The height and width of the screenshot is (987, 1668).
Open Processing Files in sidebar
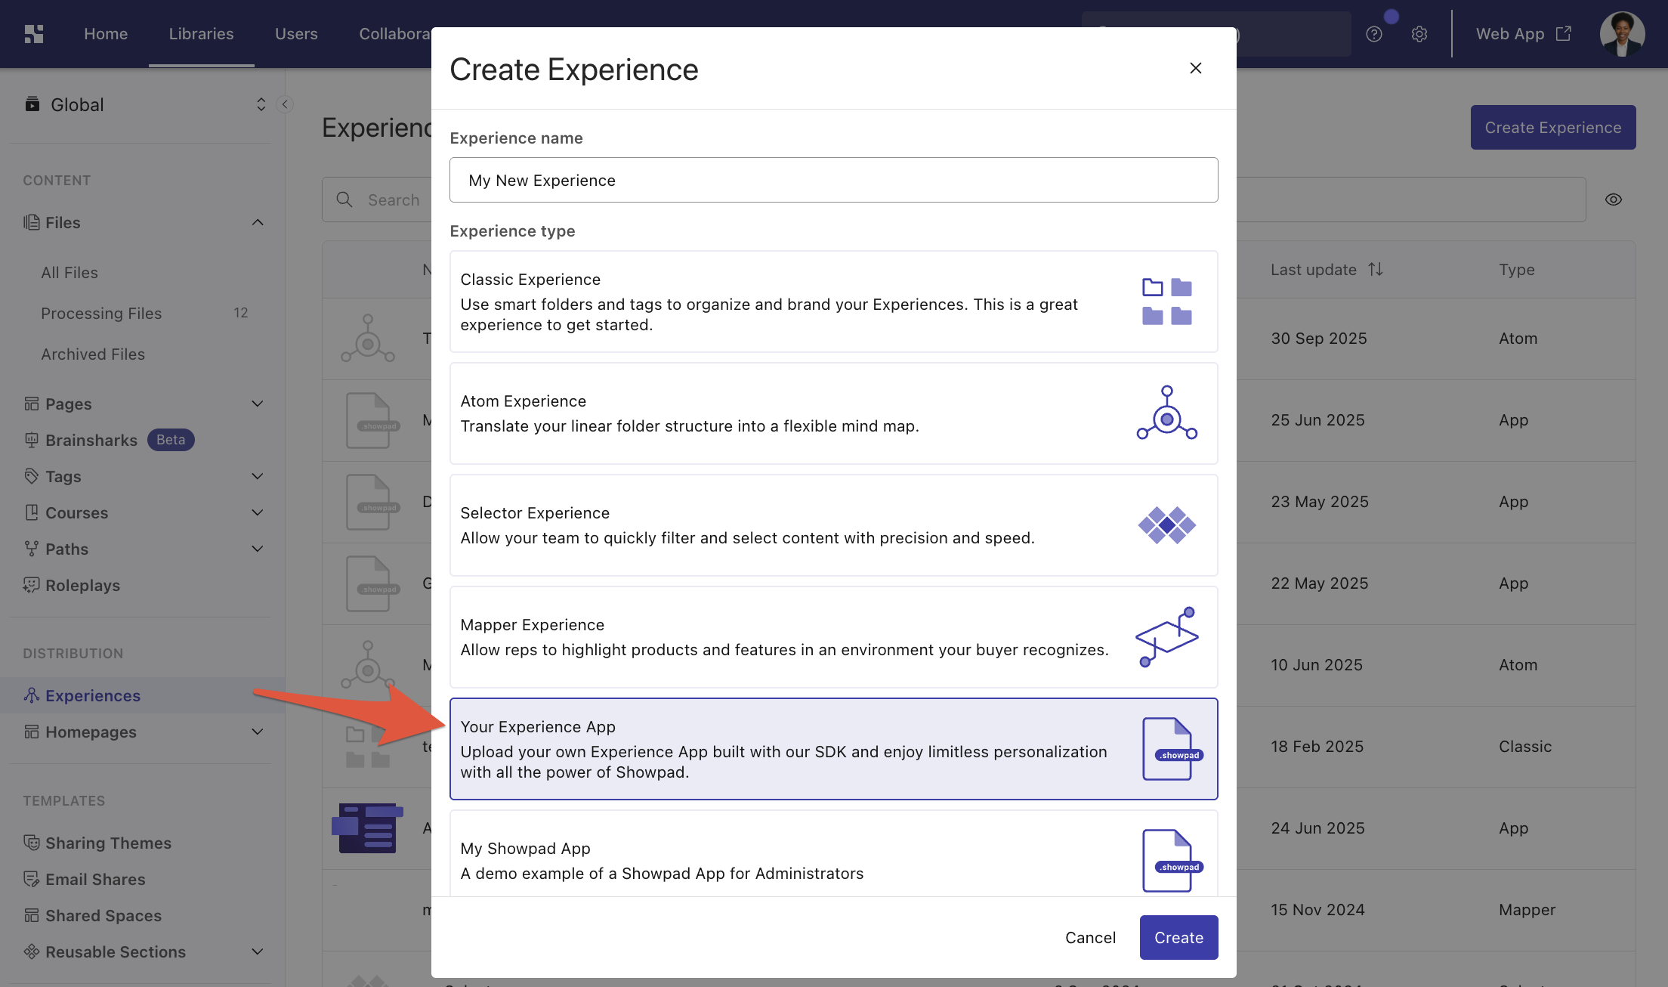pyautogui.click(x=101, y=313)
